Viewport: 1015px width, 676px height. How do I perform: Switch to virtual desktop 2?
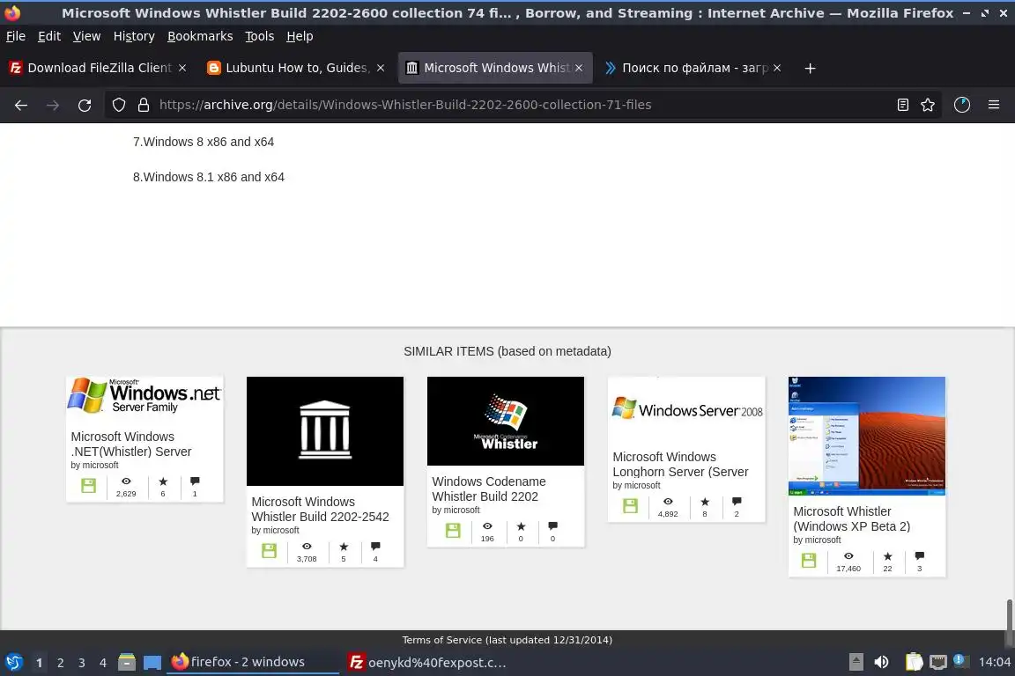tap(60, 663)
